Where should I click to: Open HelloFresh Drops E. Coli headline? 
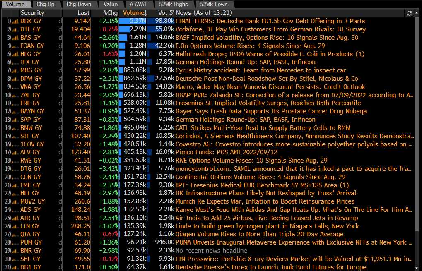(x=270, y=54)
